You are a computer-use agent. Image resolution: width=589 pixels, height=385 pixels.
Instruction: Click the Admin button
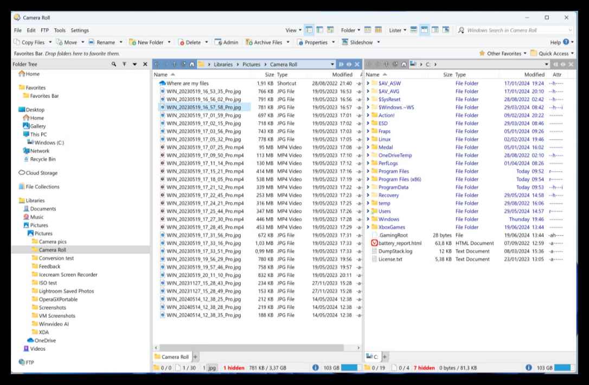click(227, 42)
